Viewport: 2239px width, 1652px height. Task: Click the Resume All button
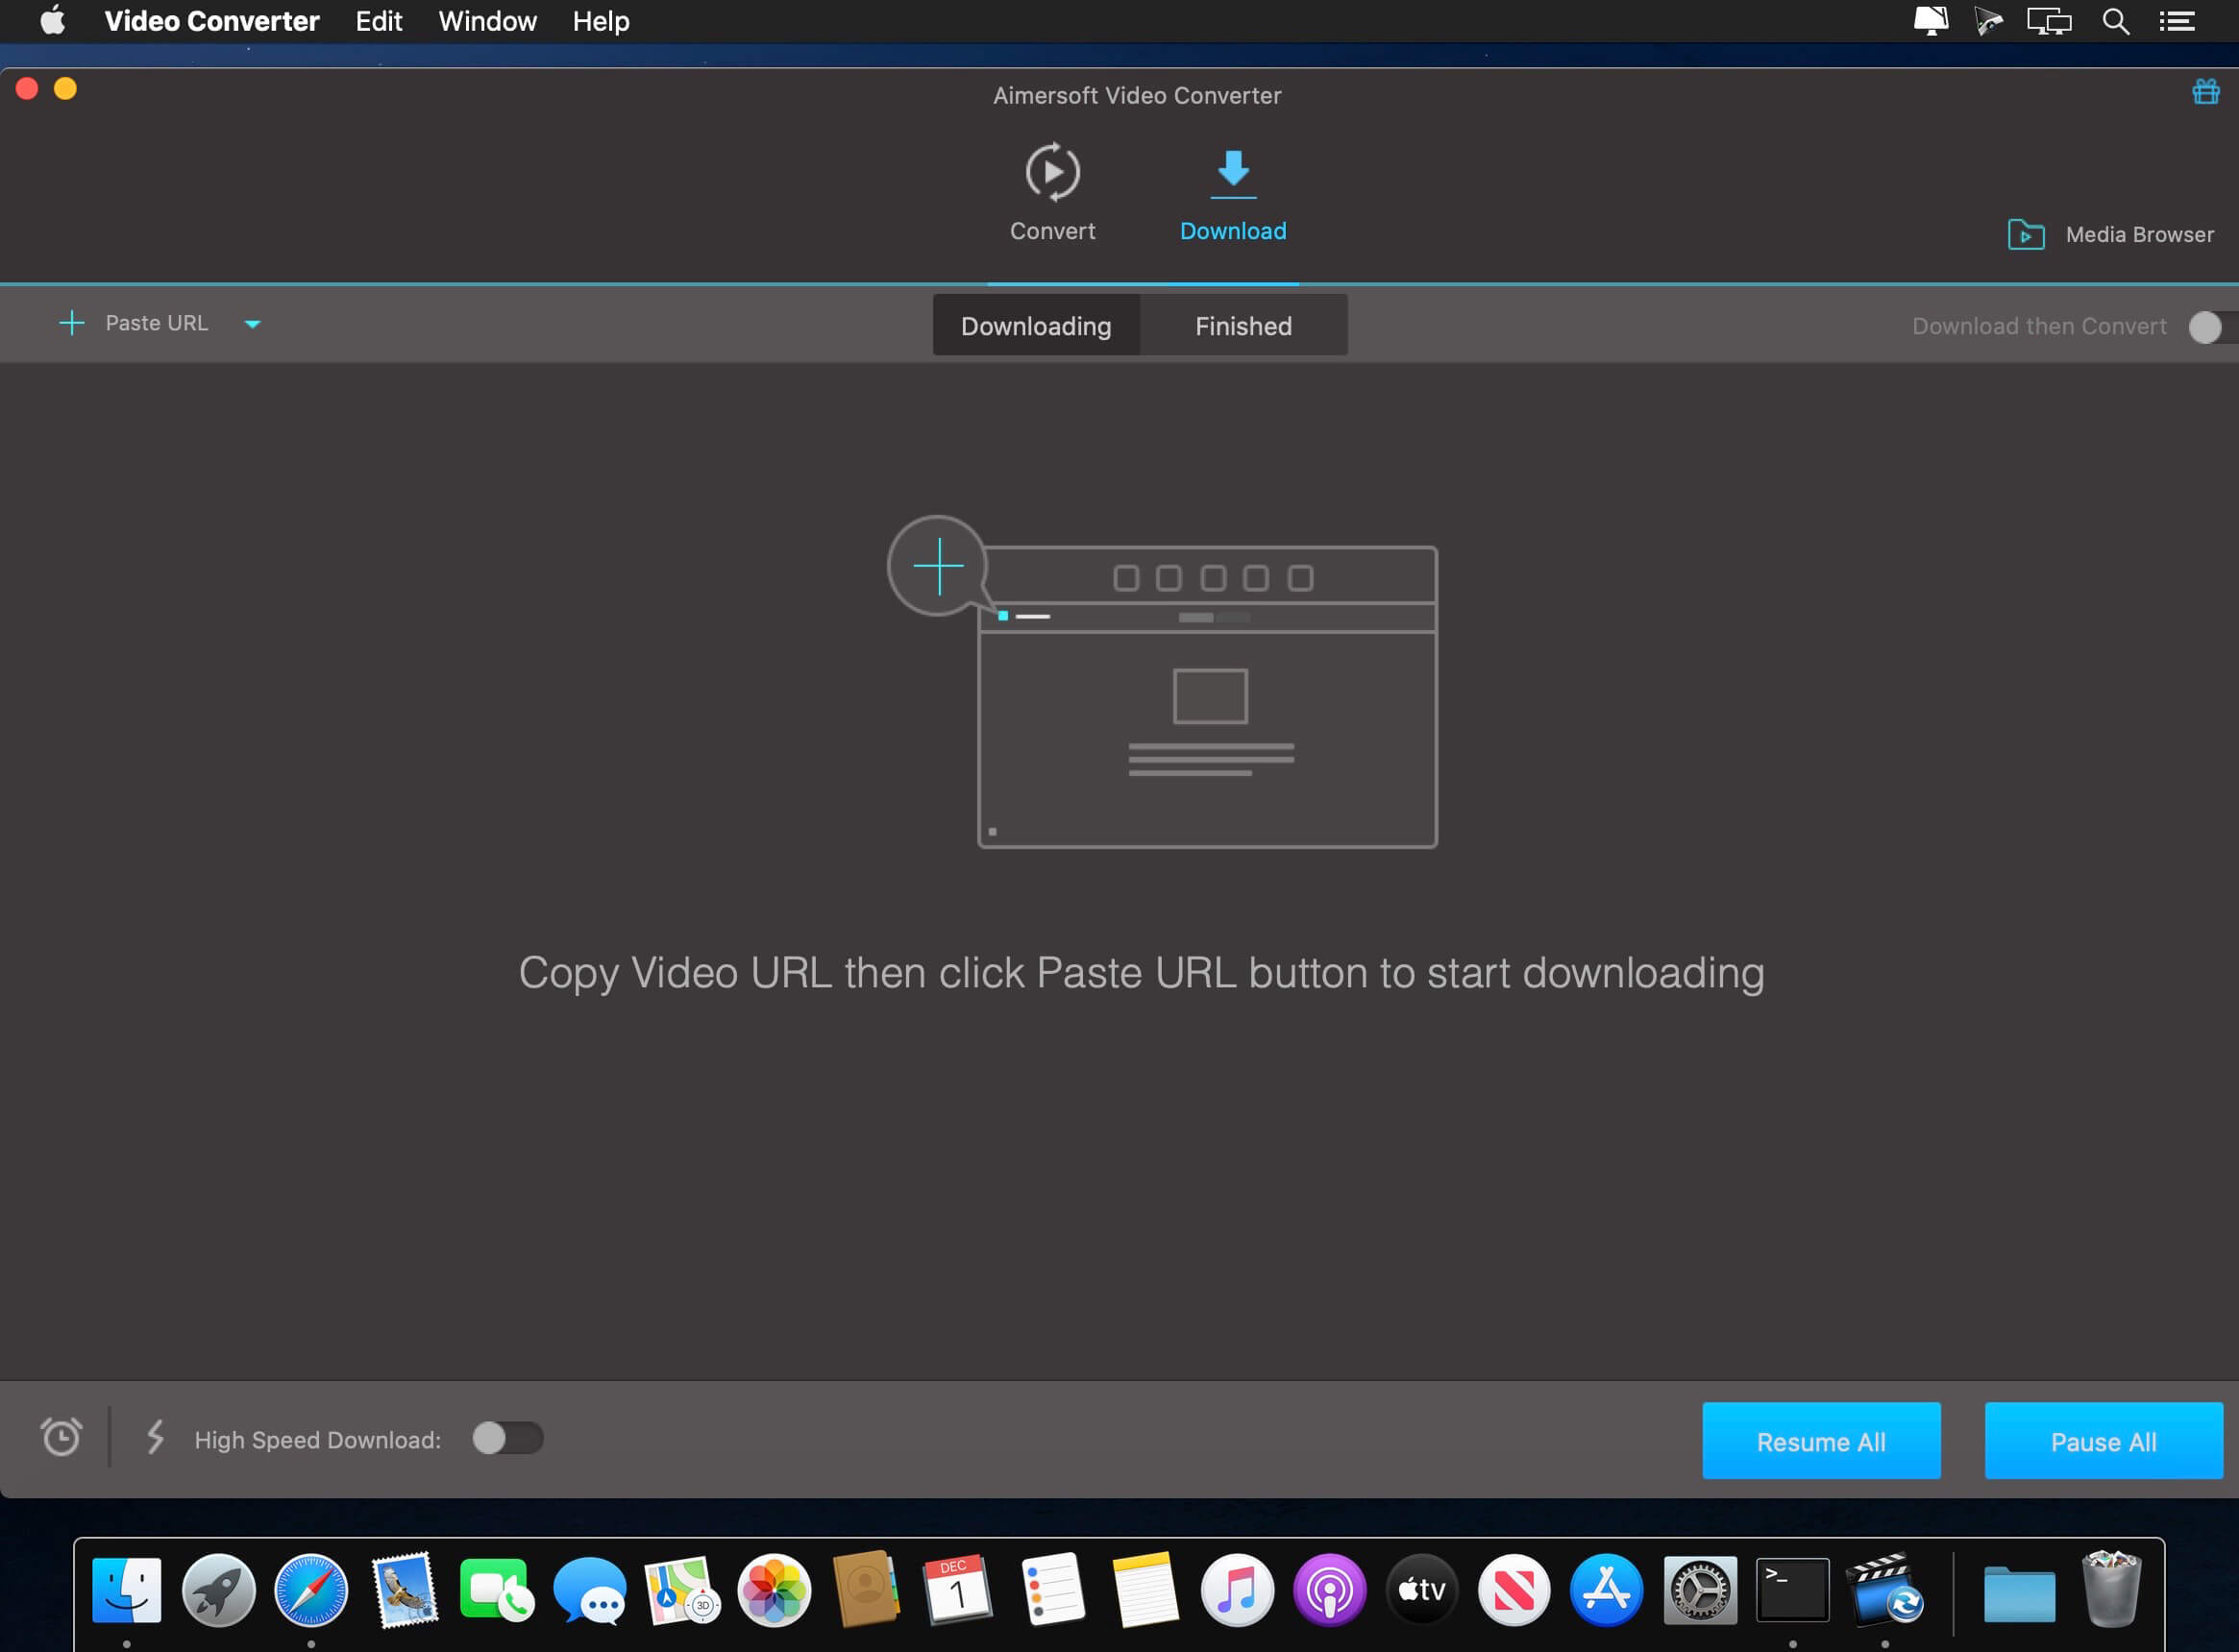point(1821,1441)
